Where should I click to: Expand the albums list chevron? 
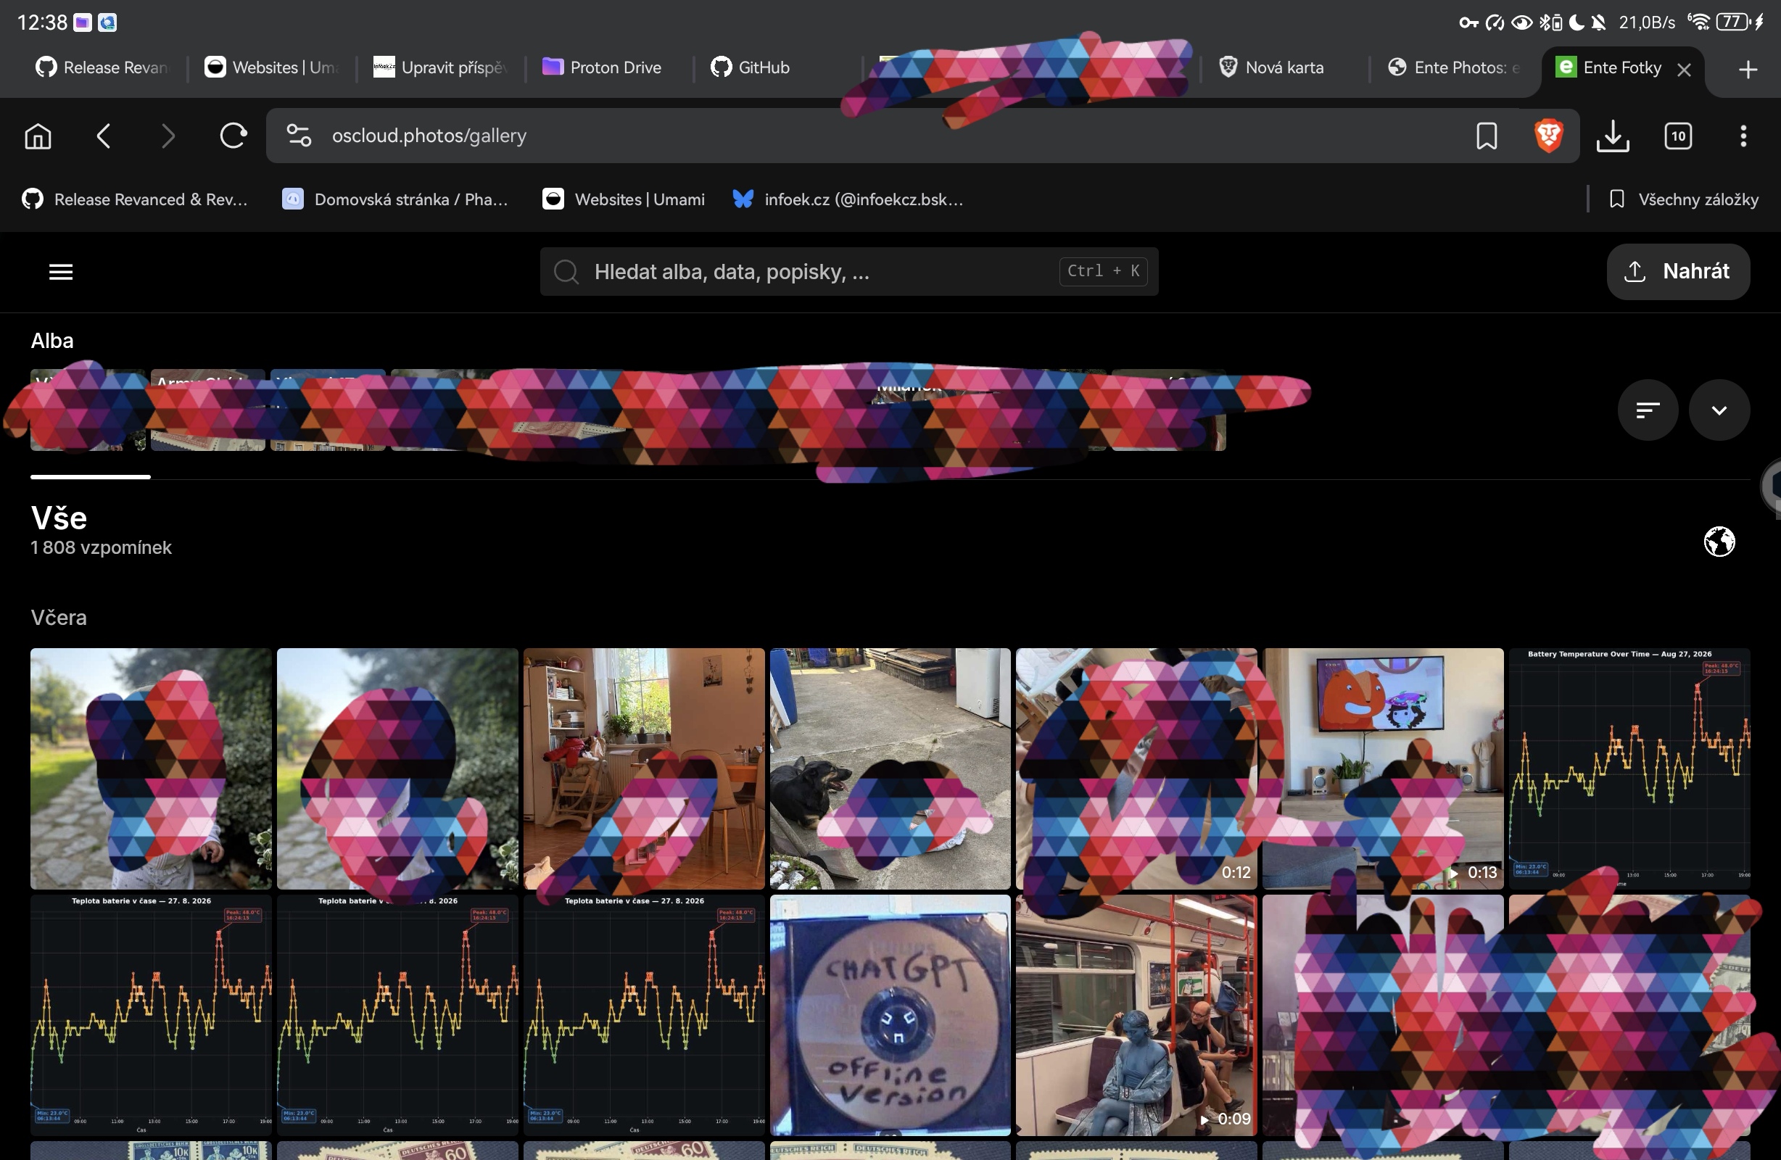(1719, 410)
